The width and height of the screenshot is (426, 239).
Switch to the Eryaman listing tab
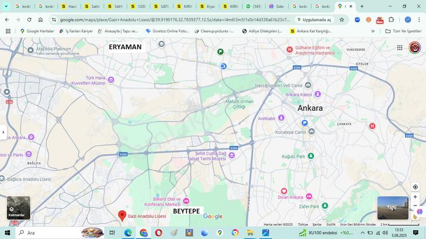point(208,6)
